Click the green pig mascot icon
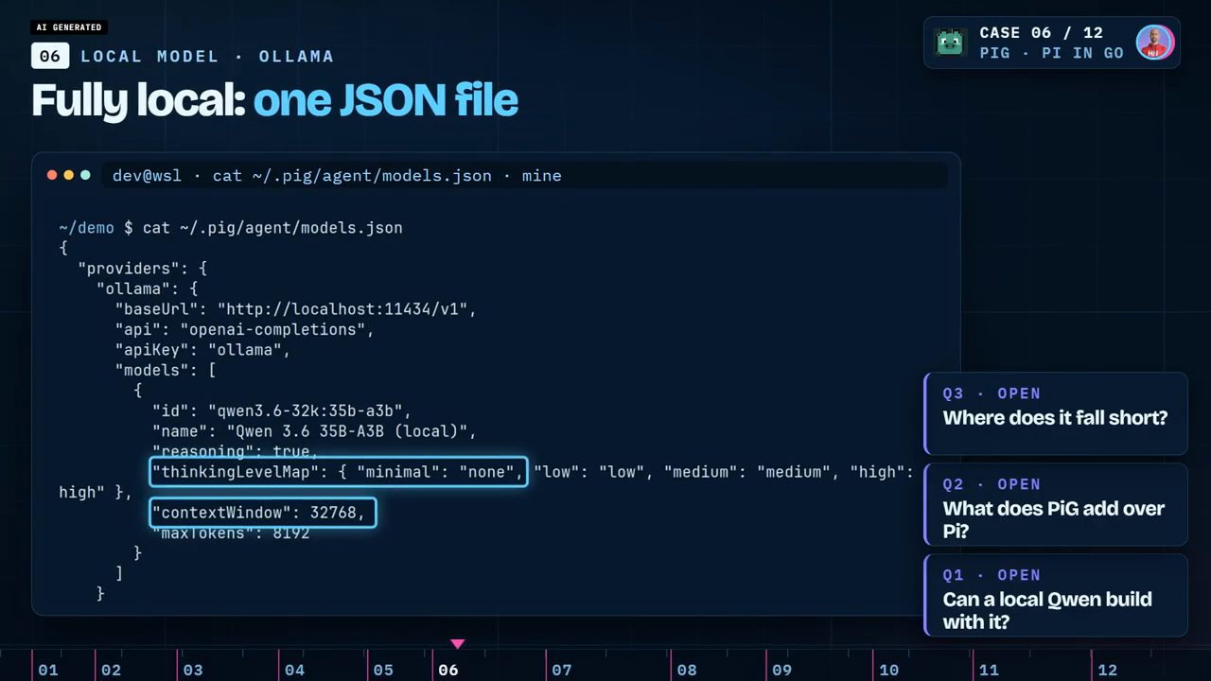Image resolution: width=1211 pixels, height=681 pixels. pos(950,43)
